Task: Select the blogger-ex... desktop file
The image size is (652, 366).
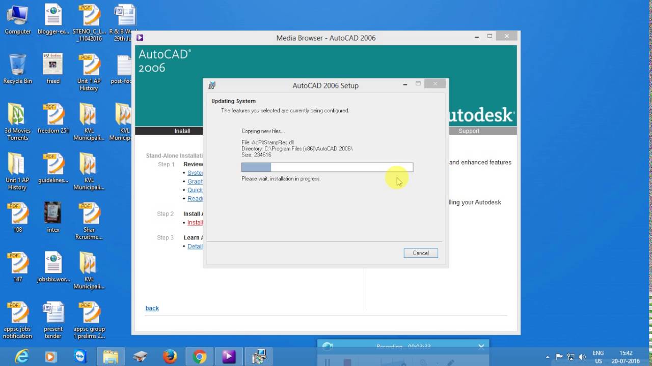Action: pyautogui.click(x=53, y=19)
